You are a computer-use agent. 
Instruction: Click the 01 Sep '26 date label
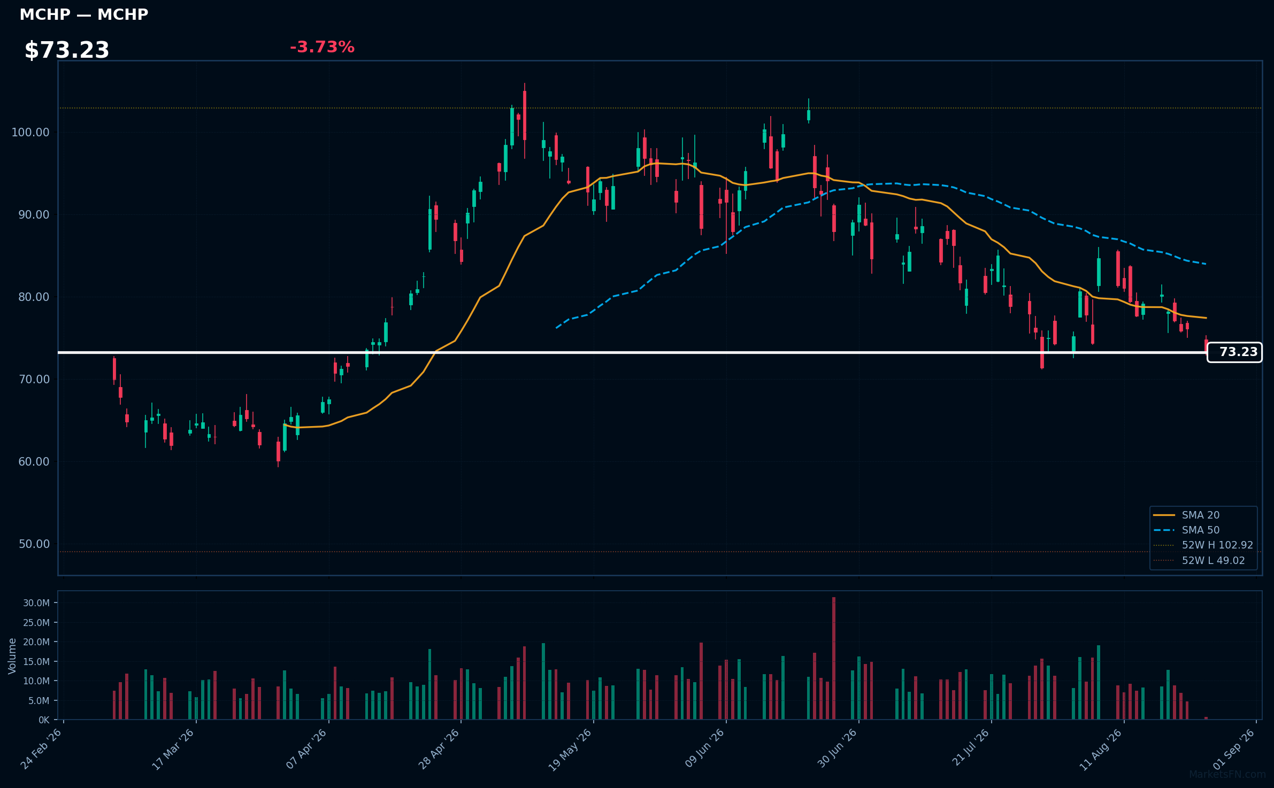1233,748
